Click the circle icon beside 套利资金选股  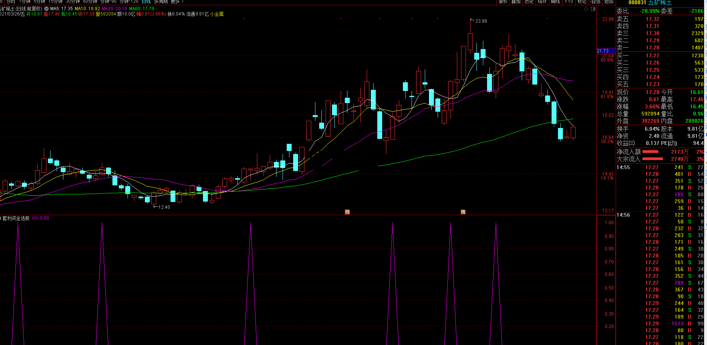1,218
